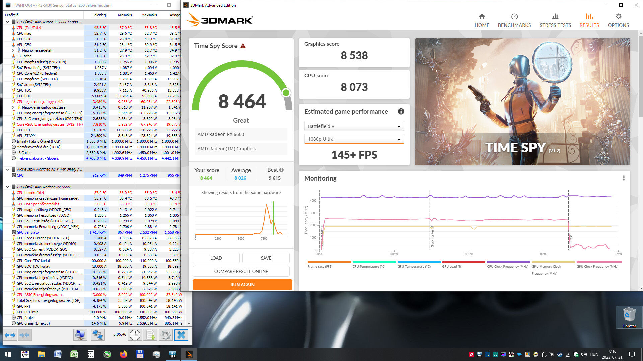Expand the Maghőmérsékletek row in HWiNFO
Image resolution: width=643 pixels, height=361 pixels.
coord(13,50)
